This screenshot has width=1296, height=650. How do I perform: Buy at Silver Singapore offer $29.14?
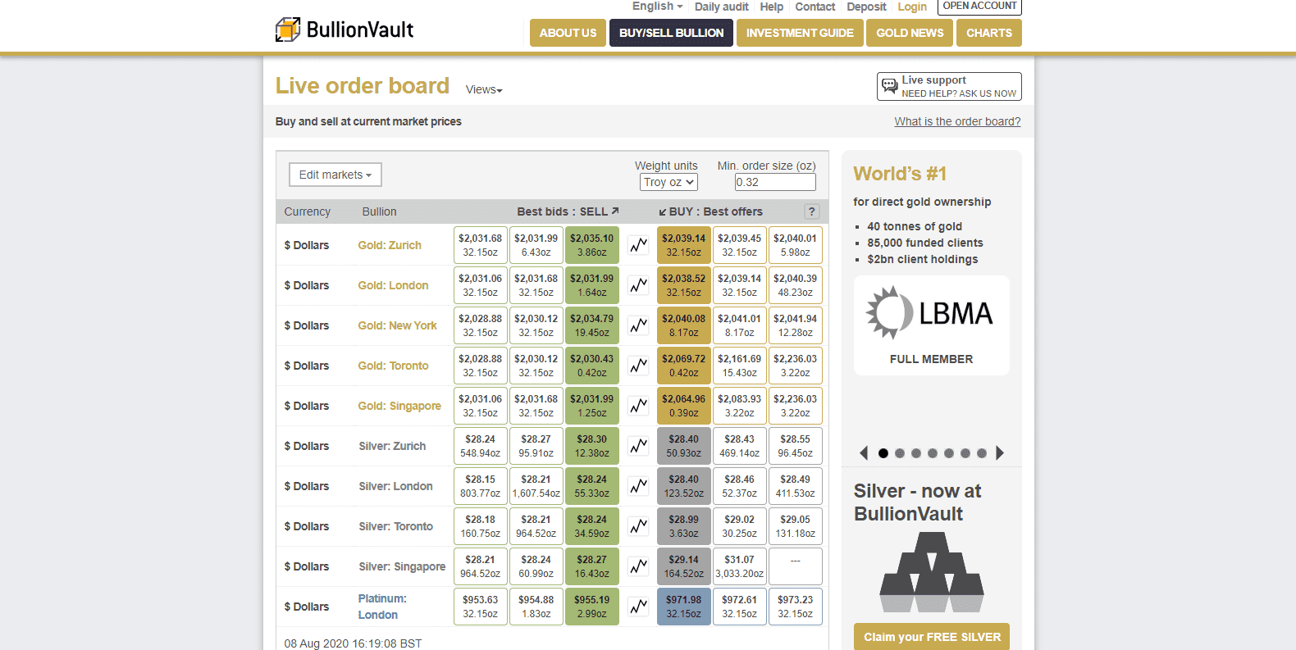click(x=683, y=566)
